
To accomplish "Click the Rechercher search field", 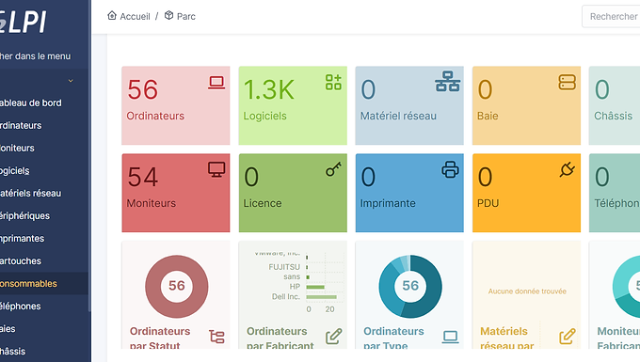I will [611, 16].
